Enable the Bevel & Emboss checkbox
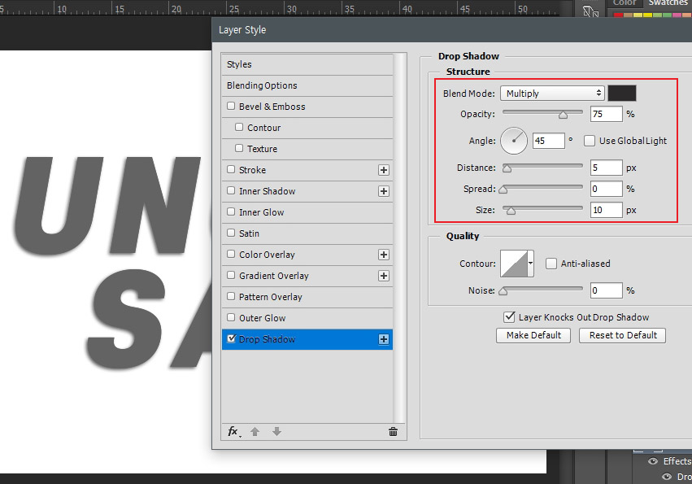Image resolution: width=692 pixels, height=484 pixels. click(231, 106)
